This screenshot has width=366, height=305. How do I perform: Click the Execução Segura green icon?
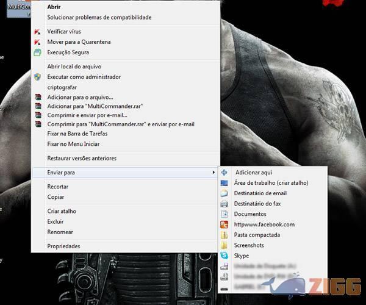[x=38, y=52]
